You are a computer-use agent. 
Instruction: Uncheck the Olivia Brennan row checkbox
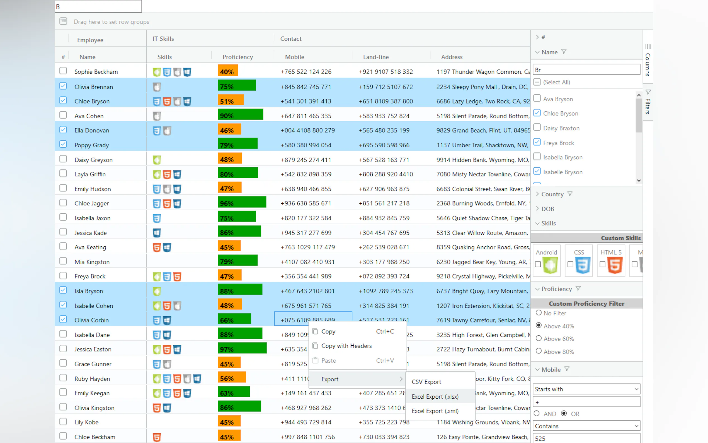[x=63, y=86]
